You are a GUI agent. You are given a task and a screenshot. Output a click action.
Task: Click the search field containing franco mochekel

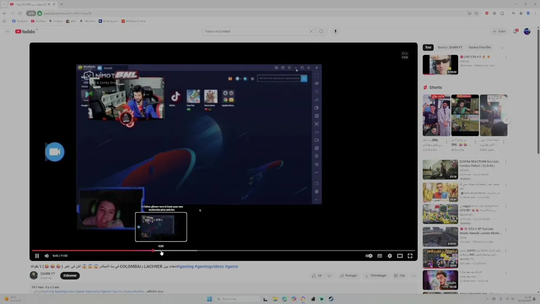click(x=255, y=31)
